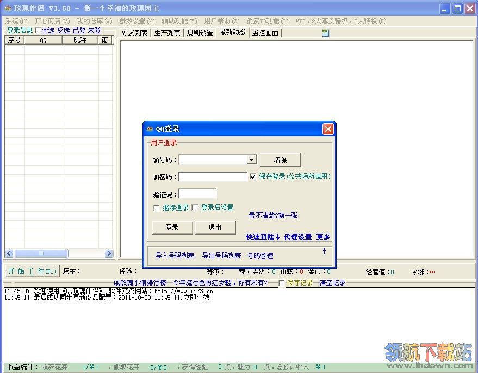Open 代理设置 link

click(297, 237)
